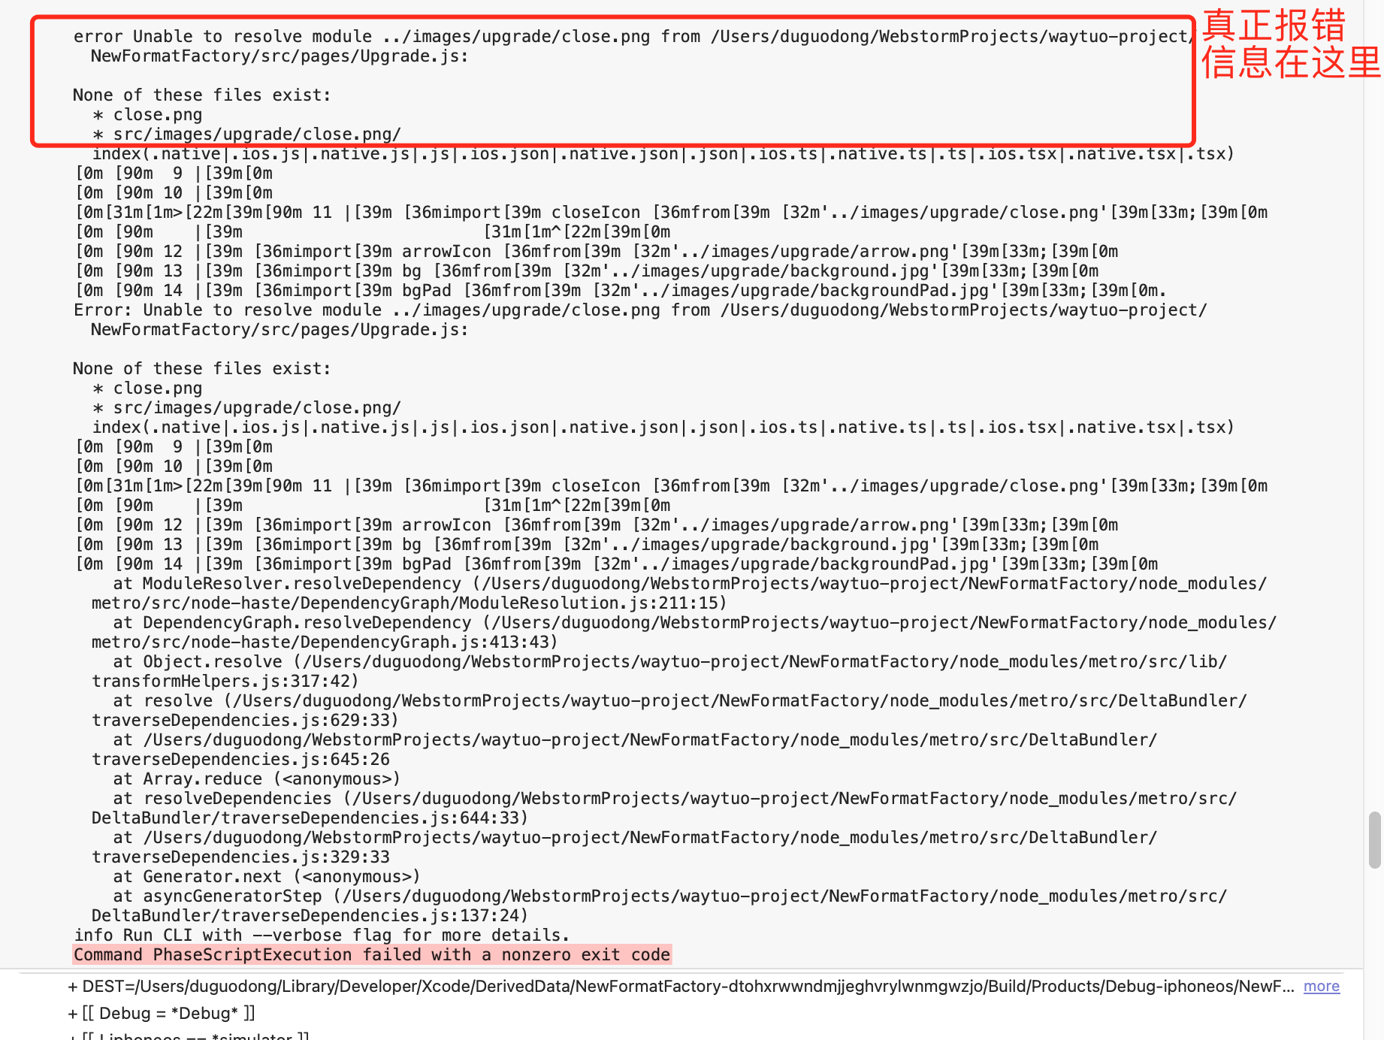
Task: Click the red Chinese annotation text
Action: click(x=1290, y=44)
